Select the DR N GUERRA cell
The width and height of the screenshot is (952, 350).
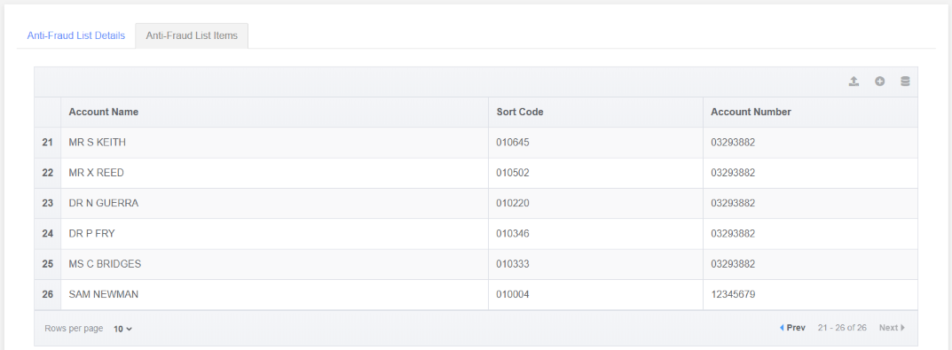(x=274, y=203)
